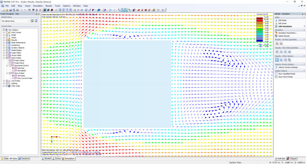Collapse the Editor section of the Edit Bar
This screenshot has width=306, height=164.
pos(304,17)
